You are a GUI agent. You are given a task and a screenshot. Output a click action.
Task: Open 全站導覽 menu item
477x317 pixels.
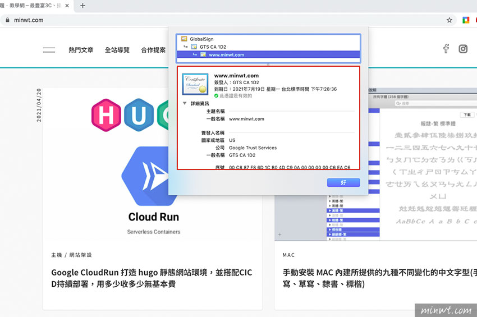(x=117, y=50)
